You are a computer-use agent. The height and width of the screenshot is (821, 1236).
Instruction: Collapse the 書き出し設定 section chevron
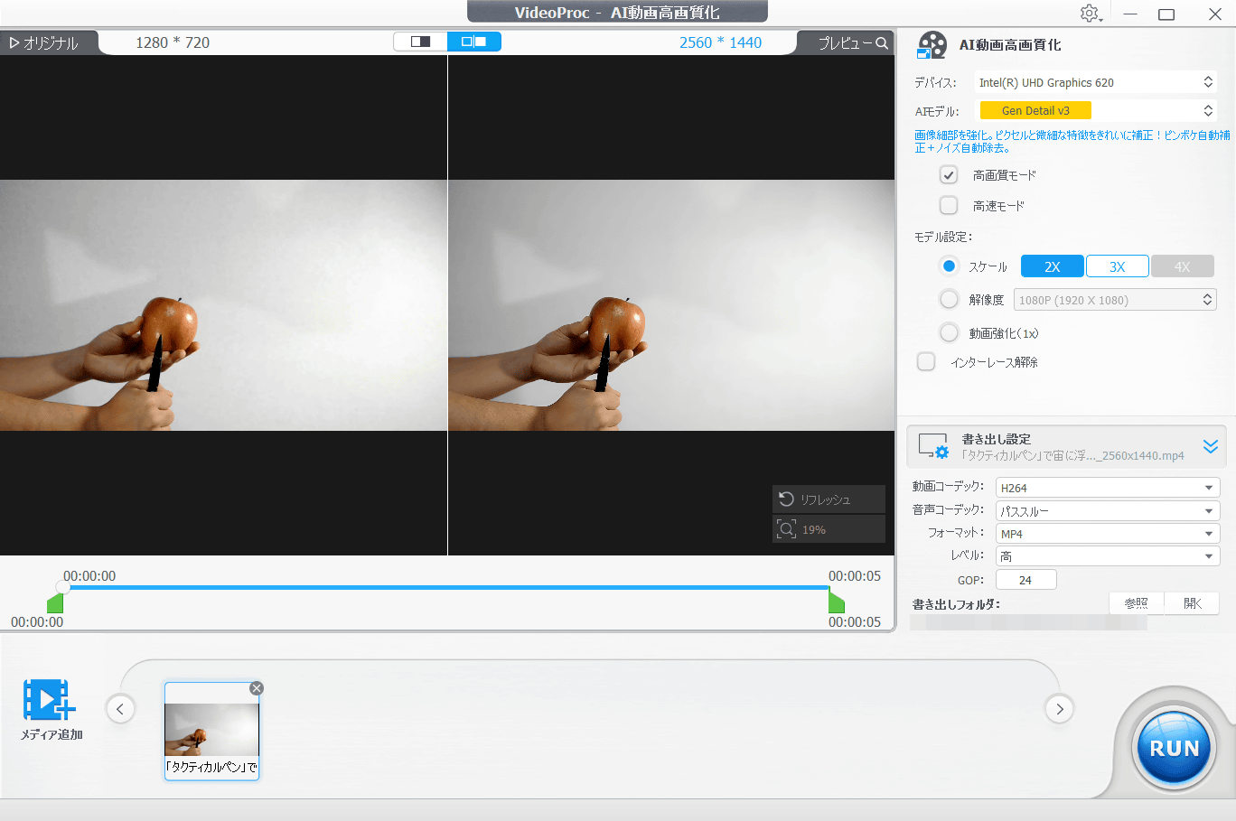point(1210,446)
